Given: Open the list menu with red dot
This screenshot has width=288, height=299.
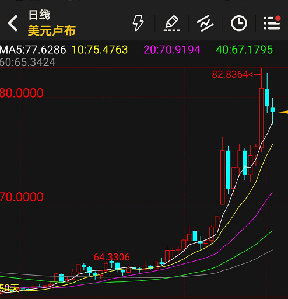Looking at the screenshot, I should coord(272,23).
